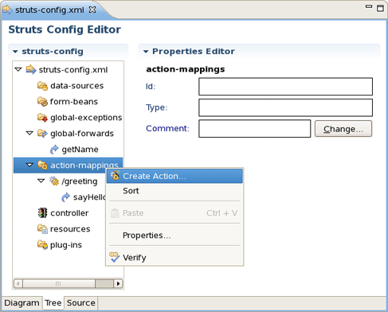
Task: Switch to the Tree tab
Action: click(53, 302)
